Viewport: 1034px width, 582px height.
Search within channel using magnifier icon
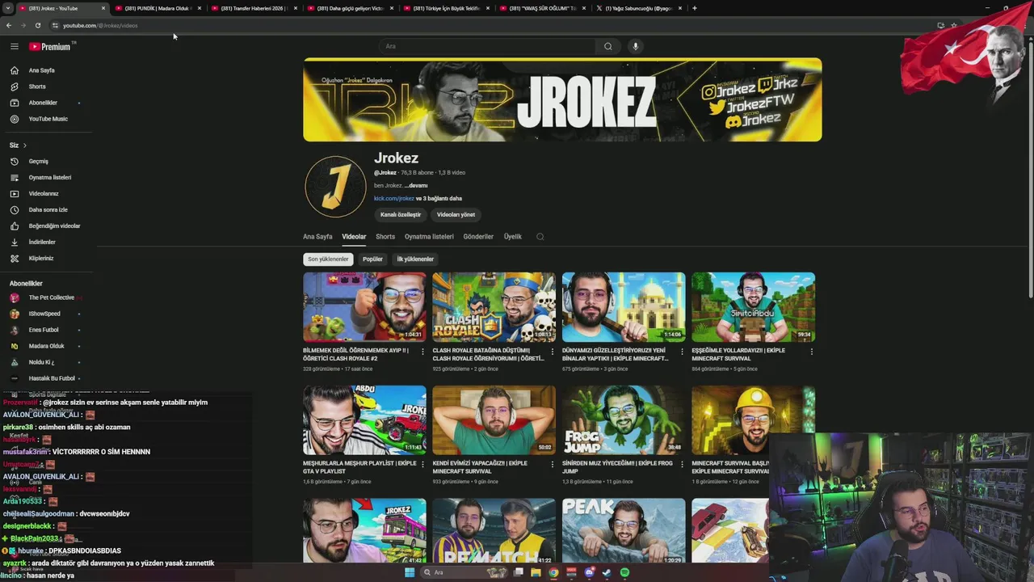click(x=540, y=237)
